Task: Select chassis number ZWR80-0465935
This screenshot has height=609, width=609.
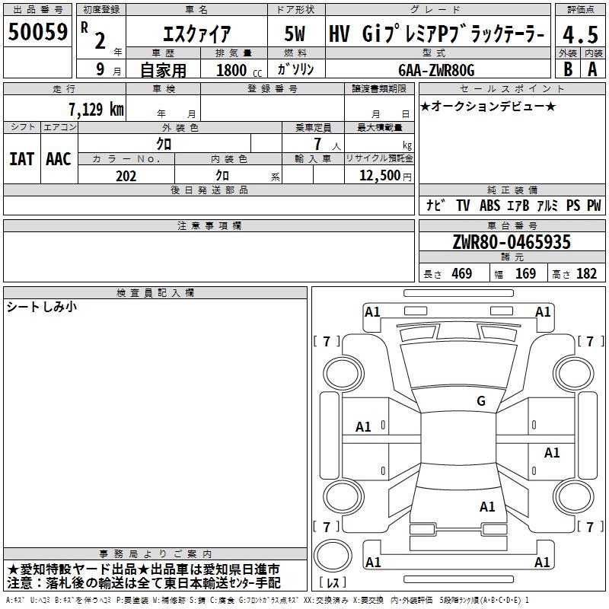Action: 512,242
